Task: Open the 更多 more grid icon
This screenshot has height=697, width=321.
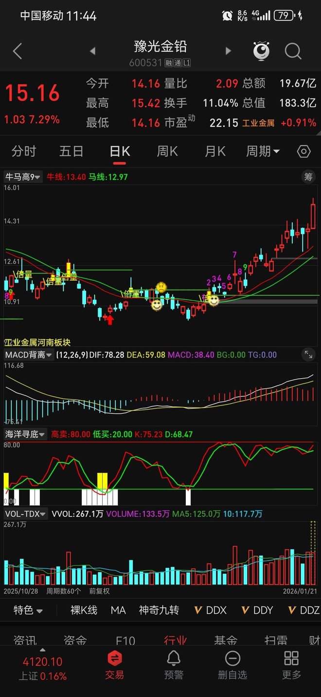Action: 291,665
